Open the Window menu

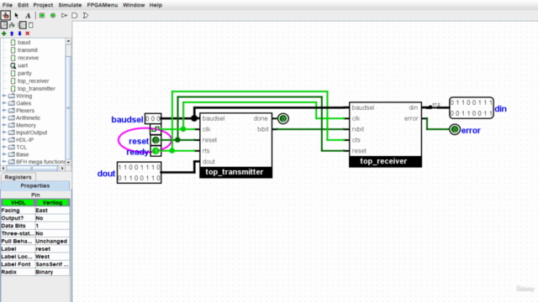[134, 5]
